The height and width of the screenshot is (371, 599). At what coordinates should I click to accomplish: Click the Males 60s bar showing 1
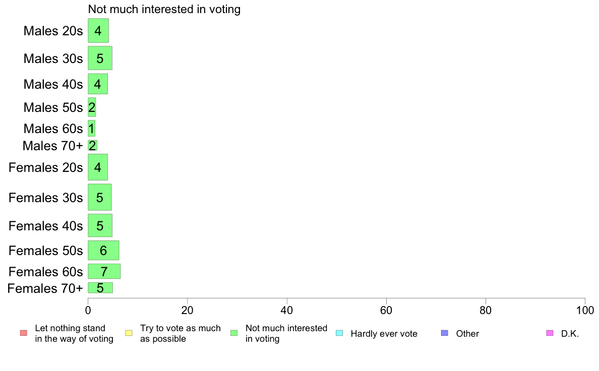coord(91,129)
